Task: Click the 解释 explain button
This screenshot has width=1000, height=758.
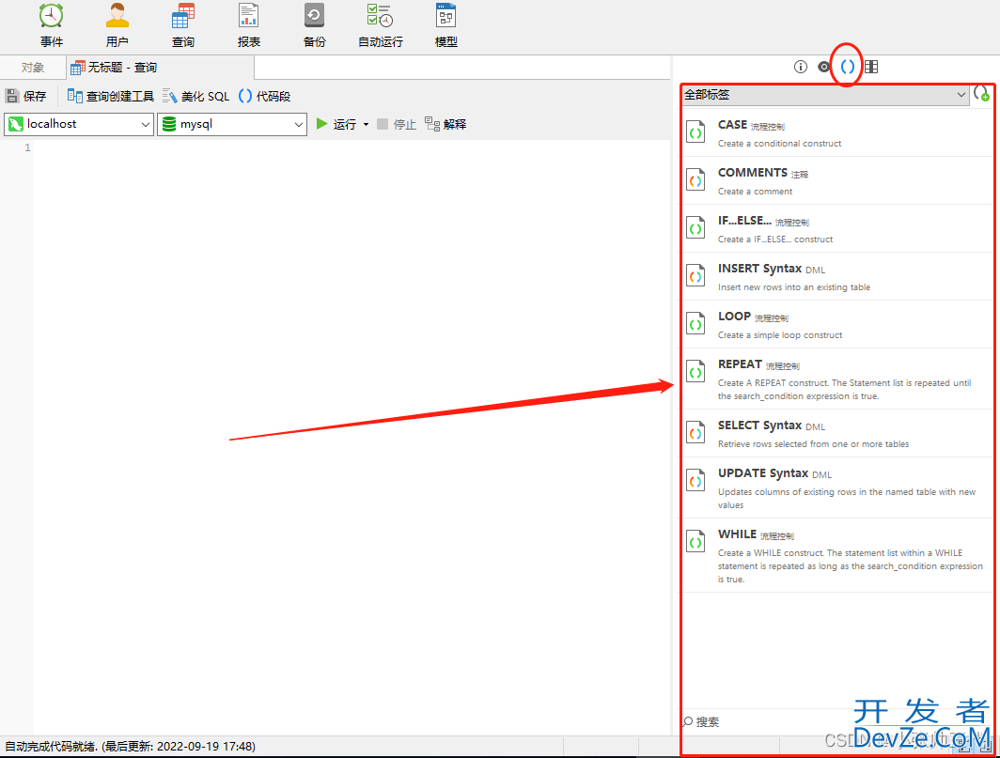Action: click(445, 124)
